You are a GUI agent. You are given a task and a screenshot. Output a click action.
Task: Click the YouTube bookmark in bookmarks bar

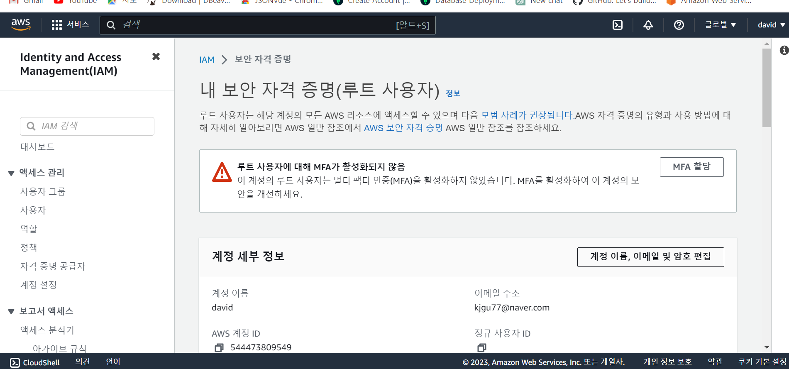[x=75, y=2]
